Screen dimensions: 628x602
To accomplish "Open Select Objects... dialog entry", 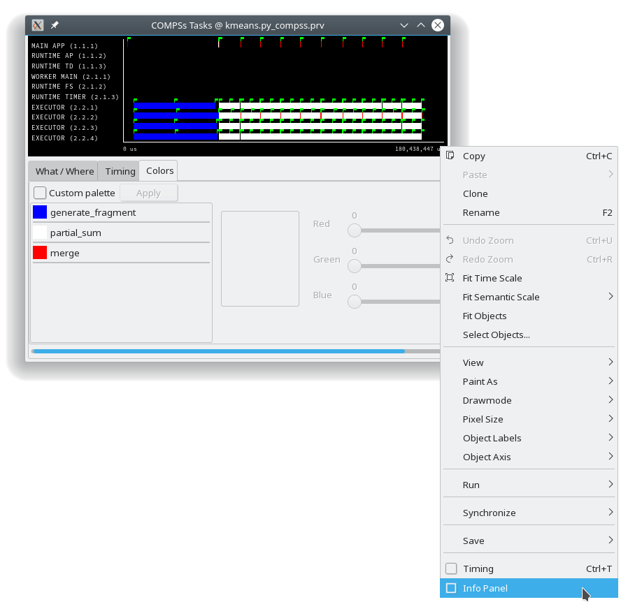I will pyautogui.click(x=529, y=335).
